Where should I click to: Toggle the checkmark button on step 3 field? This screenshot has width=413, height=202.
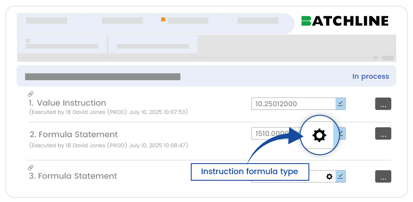(x=340, y=176)
